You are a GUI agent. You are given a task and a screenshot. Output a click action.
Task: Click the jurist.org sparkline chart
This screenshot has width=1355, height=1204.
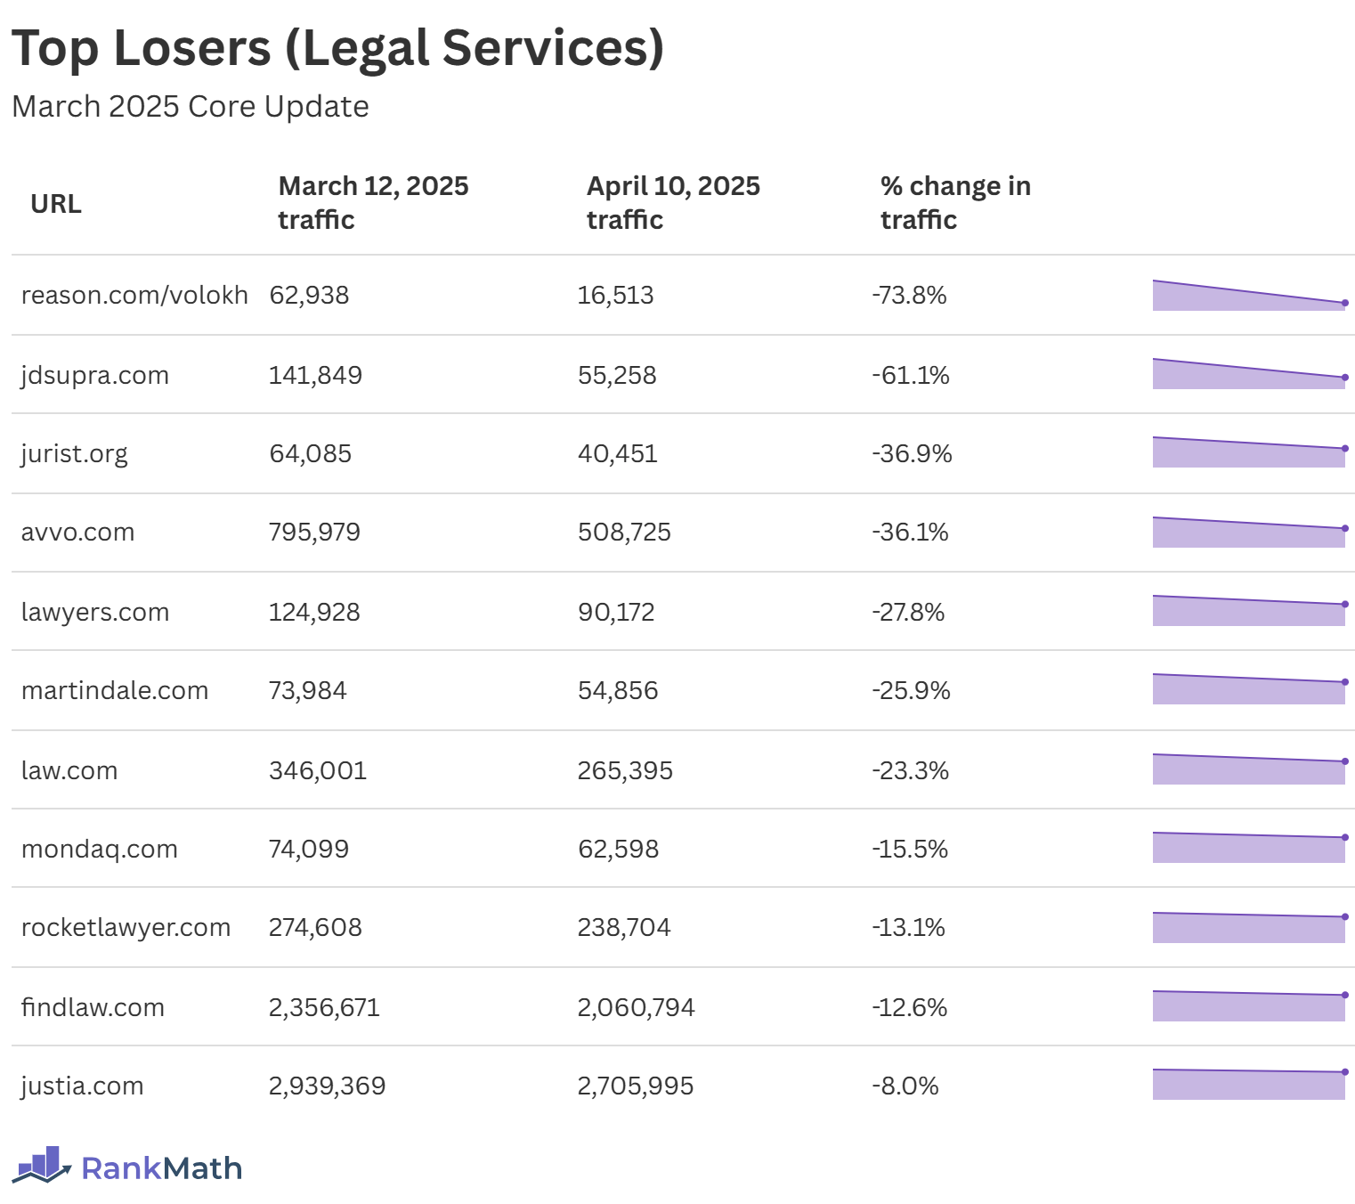tap(1250, 452)
